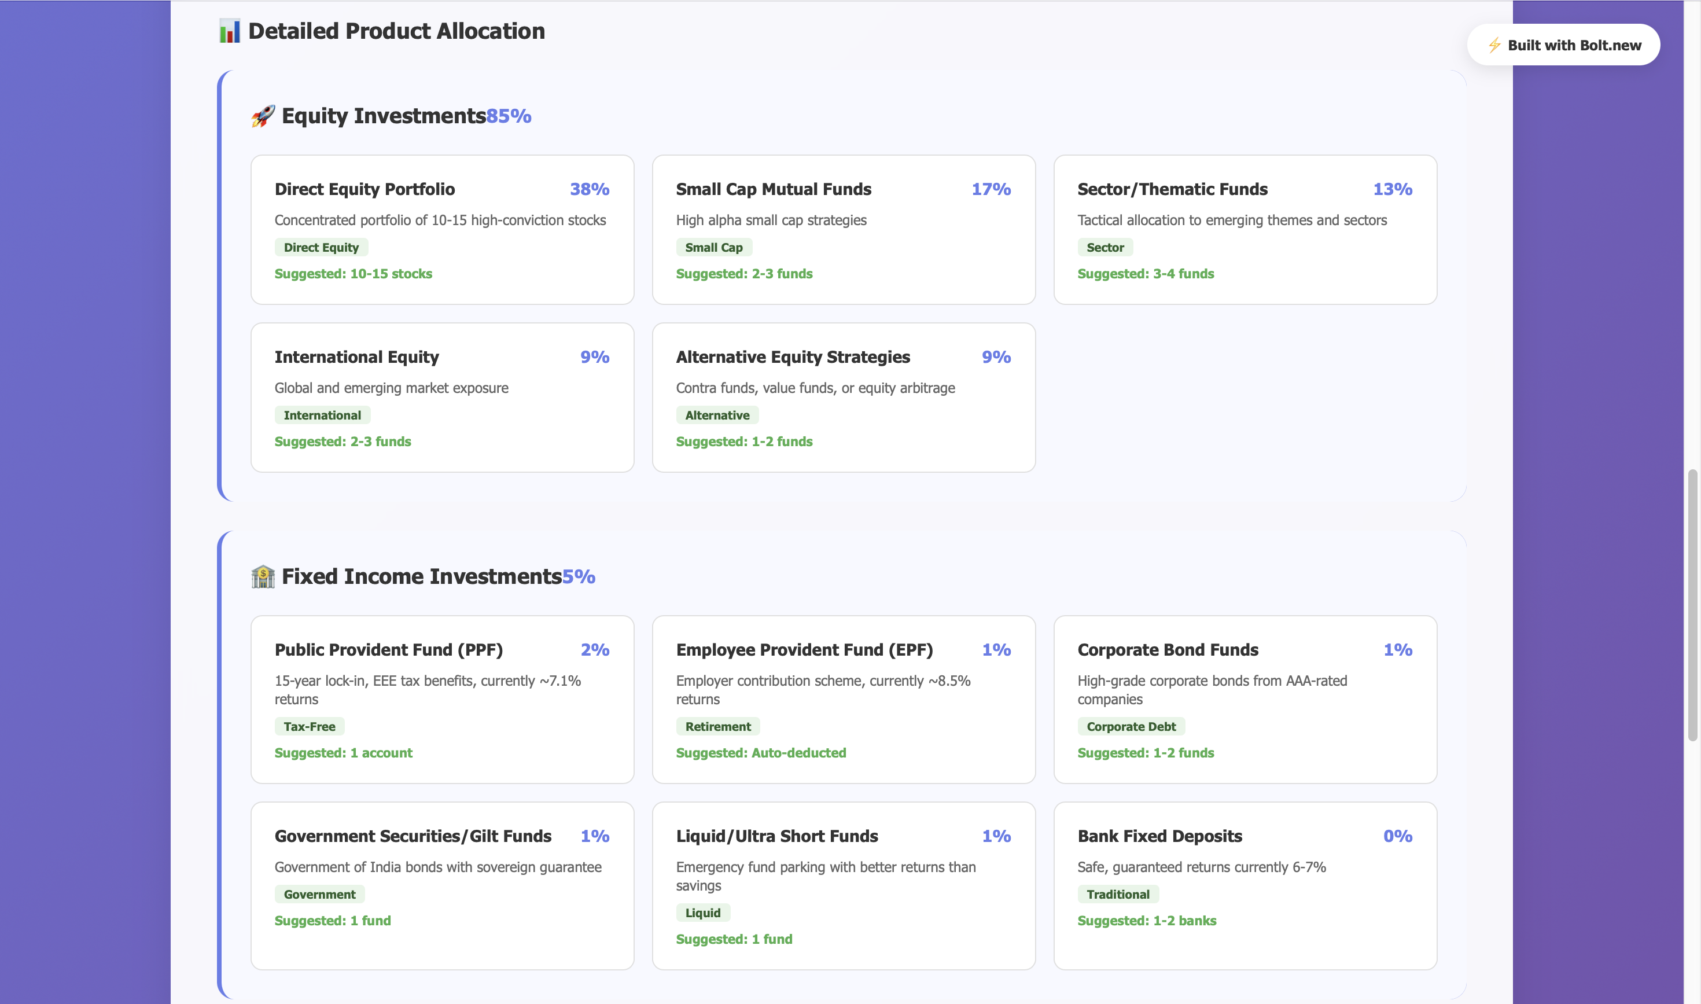Click the Tax-Free tag on PPF card
The image size is (1701, 1004).
click(x=309, y=727)
